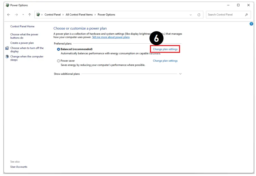
Task: Go up one level with up arrow
Action: coord(30,15)
